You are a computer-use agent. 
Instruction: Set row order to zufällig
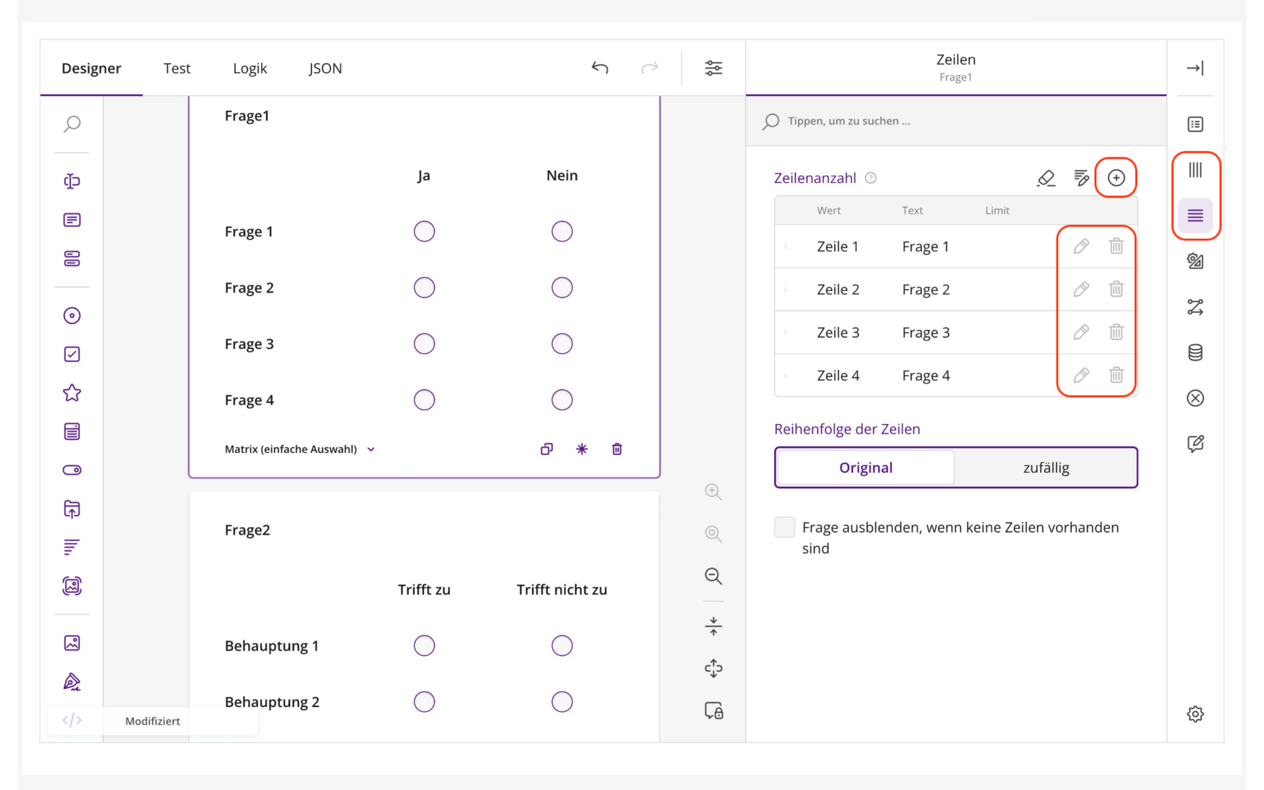1046,468
